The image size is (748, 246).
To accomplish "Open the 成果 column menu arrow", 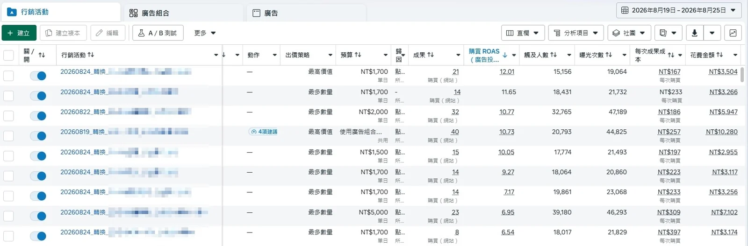I will 458,55.
